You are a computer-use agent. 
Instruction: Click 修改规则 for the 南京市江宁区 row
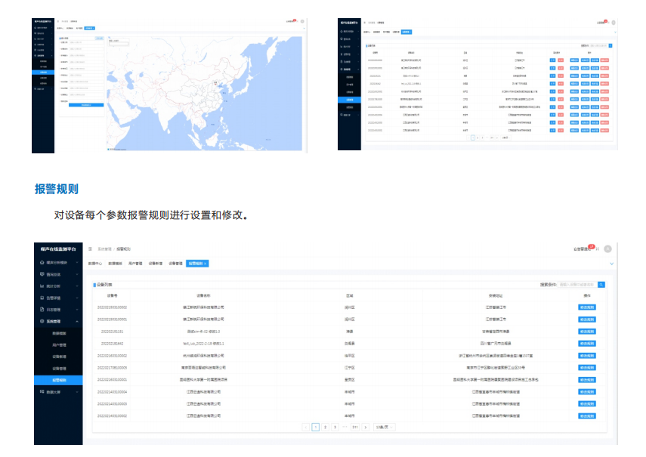click(586, 368)
